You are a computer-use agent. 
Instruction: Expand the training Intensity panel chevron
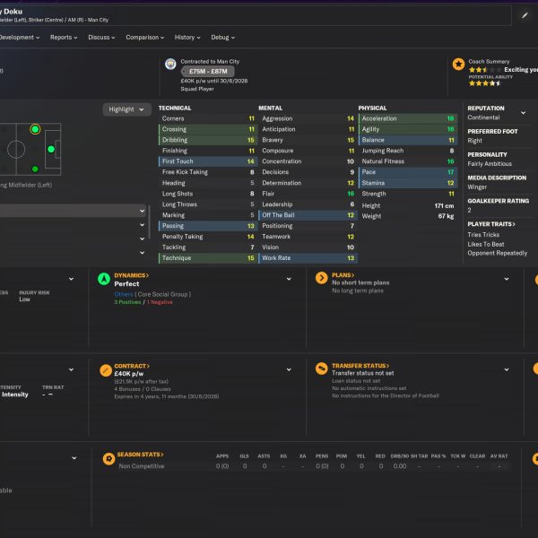(72, 369)
